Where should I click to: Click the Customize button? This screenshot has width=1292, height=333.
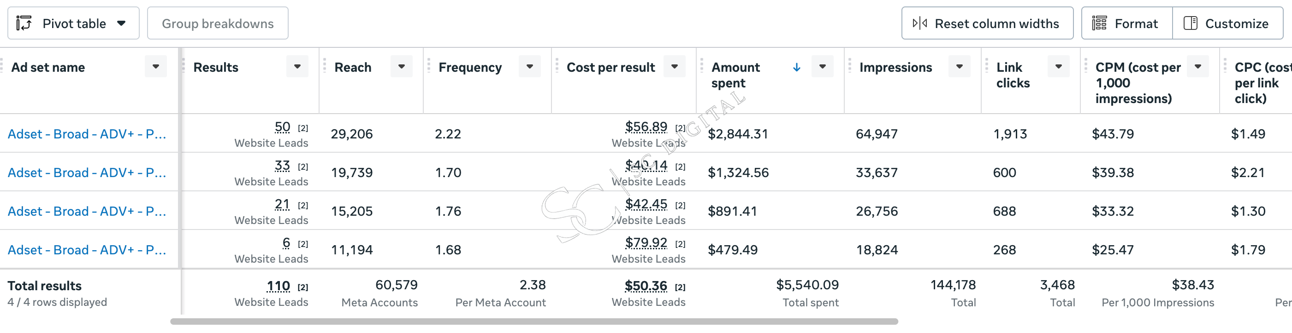1227,23
